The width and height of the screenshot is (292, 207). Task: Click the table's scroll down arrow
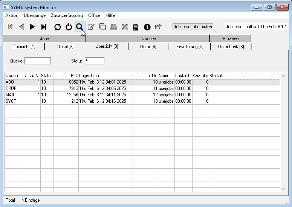(284, 189)
